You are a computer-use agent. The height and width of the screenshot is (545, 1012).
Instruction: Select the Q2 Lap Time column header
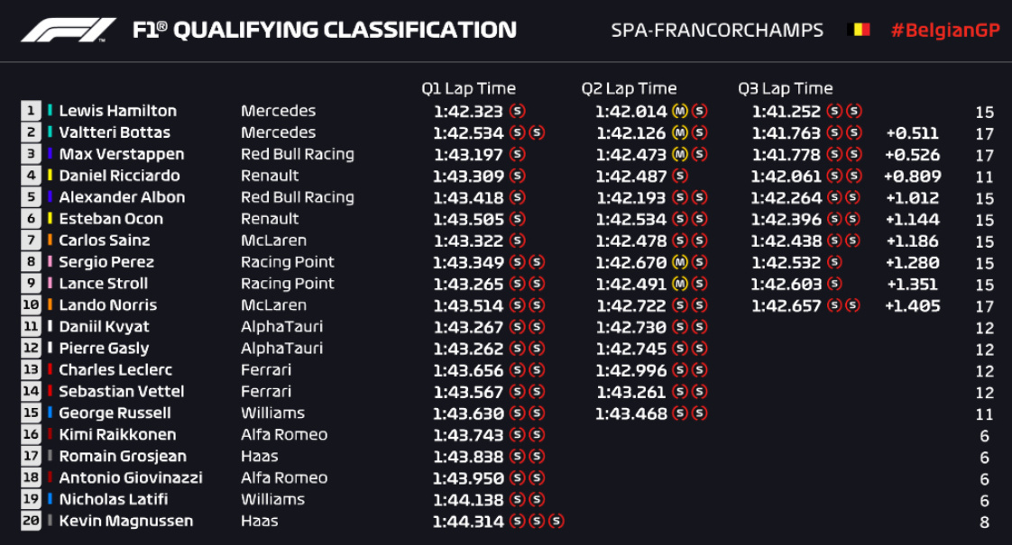point(629,88)
